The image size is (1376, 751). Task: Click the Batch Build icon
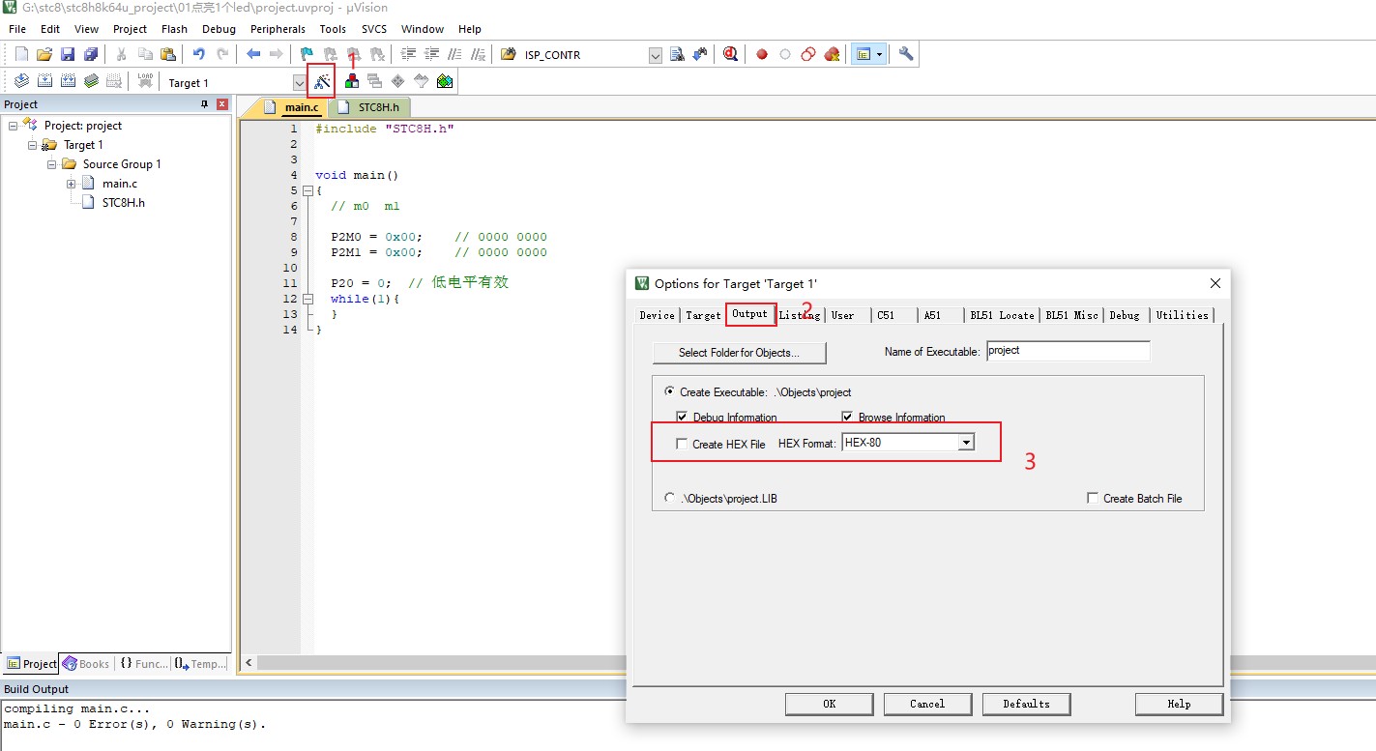point(91,81)
